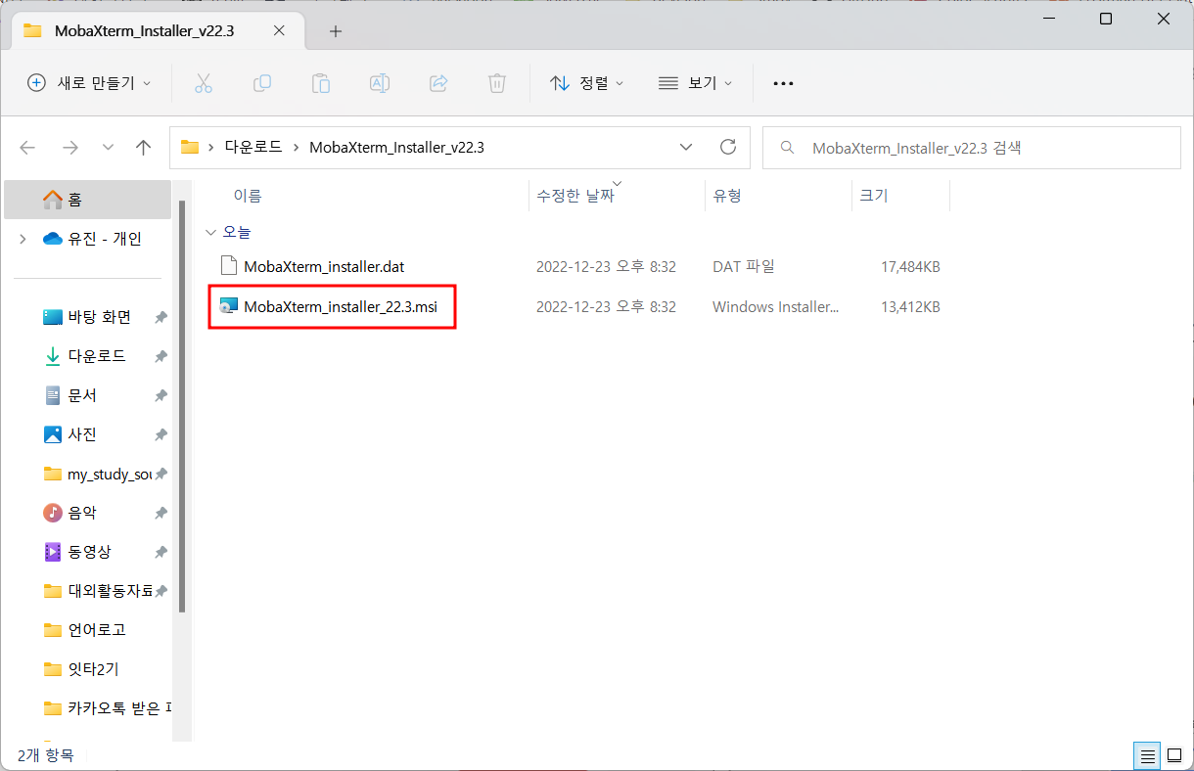Open 바탕 화면 in navigation pane

click(x=99, y=317)
